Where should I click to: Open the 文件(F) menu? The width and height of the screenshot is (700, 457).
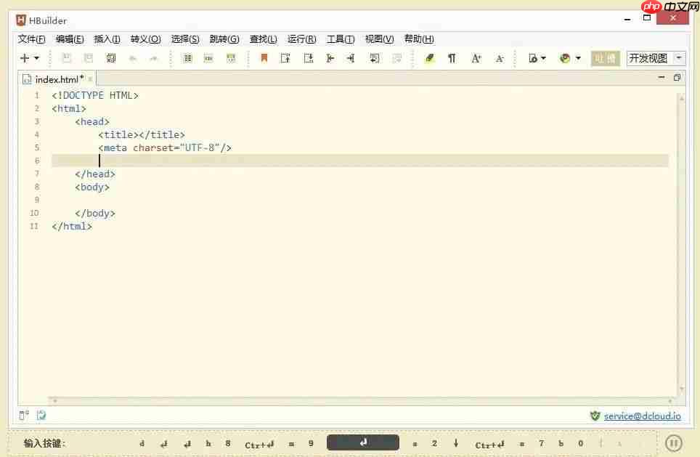point(32,39)
